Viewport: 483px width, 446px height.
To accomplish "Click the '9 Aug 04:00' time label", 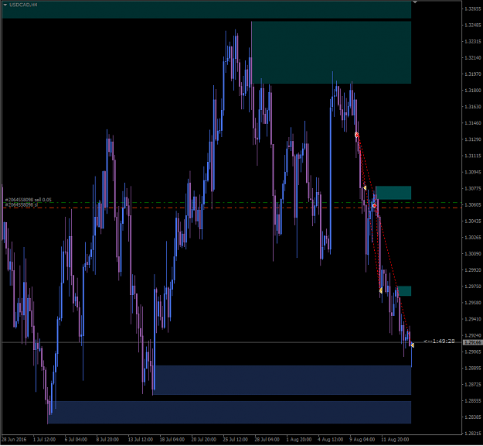I will 362,440.
